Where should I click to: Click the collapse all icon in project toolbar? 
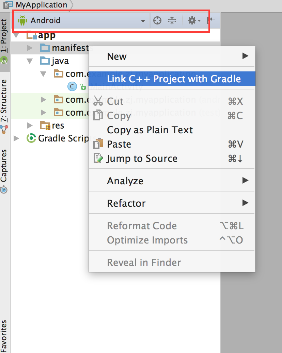tap(172, 20)
